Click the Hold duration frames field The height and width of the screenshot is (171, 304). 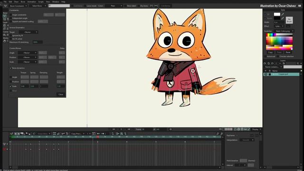243,161
